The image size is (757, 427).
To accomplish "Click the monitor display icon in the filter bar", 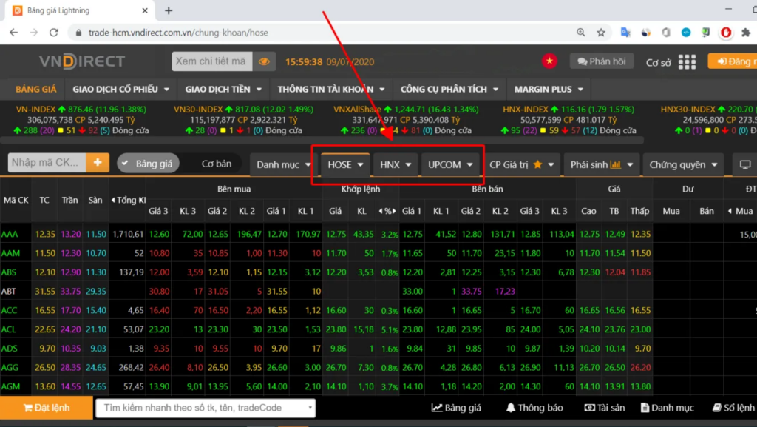I will [744, 164].
